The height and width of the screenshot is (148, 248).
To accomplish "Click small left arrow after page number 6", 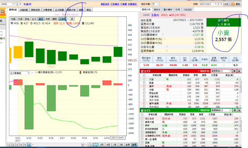I will [x=33, y=145].
